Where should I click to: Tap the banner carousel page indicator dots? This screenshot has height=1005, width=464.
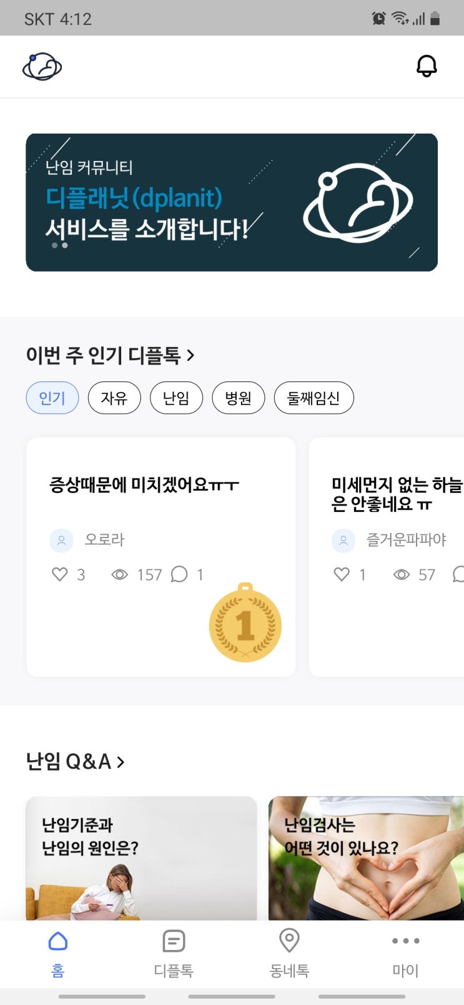pyautogui.click(x=60, y=245)
